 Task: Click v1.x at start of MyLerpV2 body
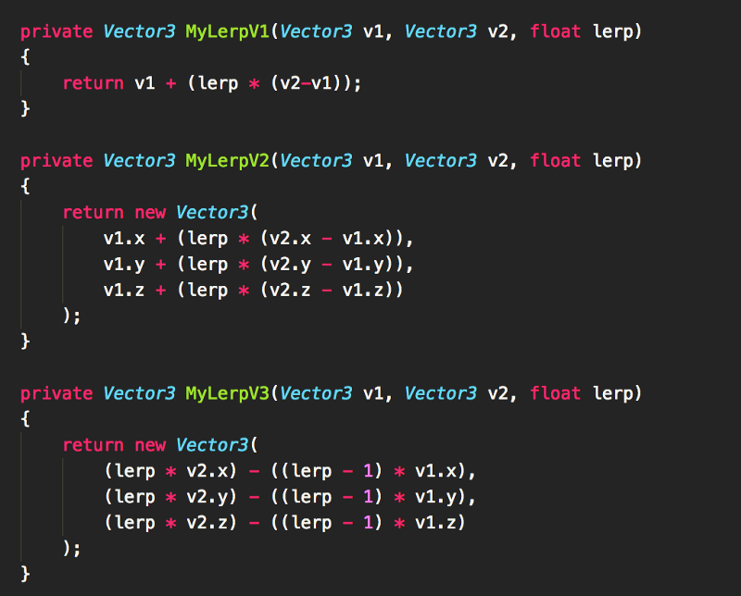[124, 239]
